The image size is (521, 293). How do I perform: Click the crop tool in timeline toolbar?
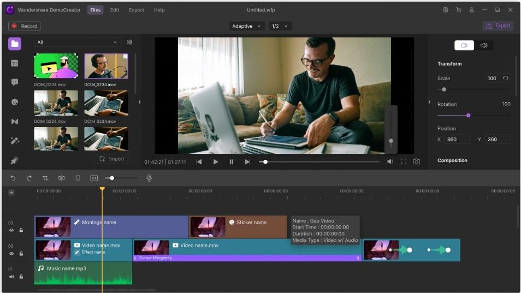tap(45, 178)
